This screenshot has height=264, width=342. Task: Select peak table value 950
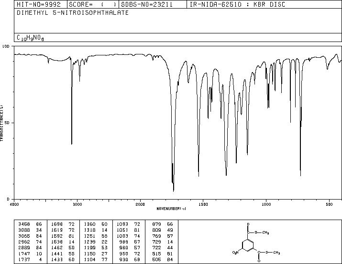tap(124, 253)
